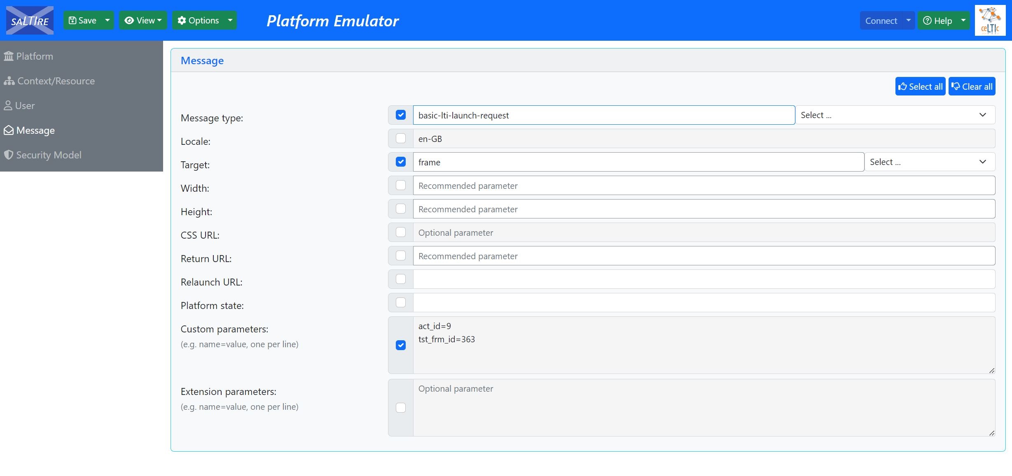Screen dimensions: 1012x476
Task: Tick the Return URL checkbox
Action: [401, 255]
